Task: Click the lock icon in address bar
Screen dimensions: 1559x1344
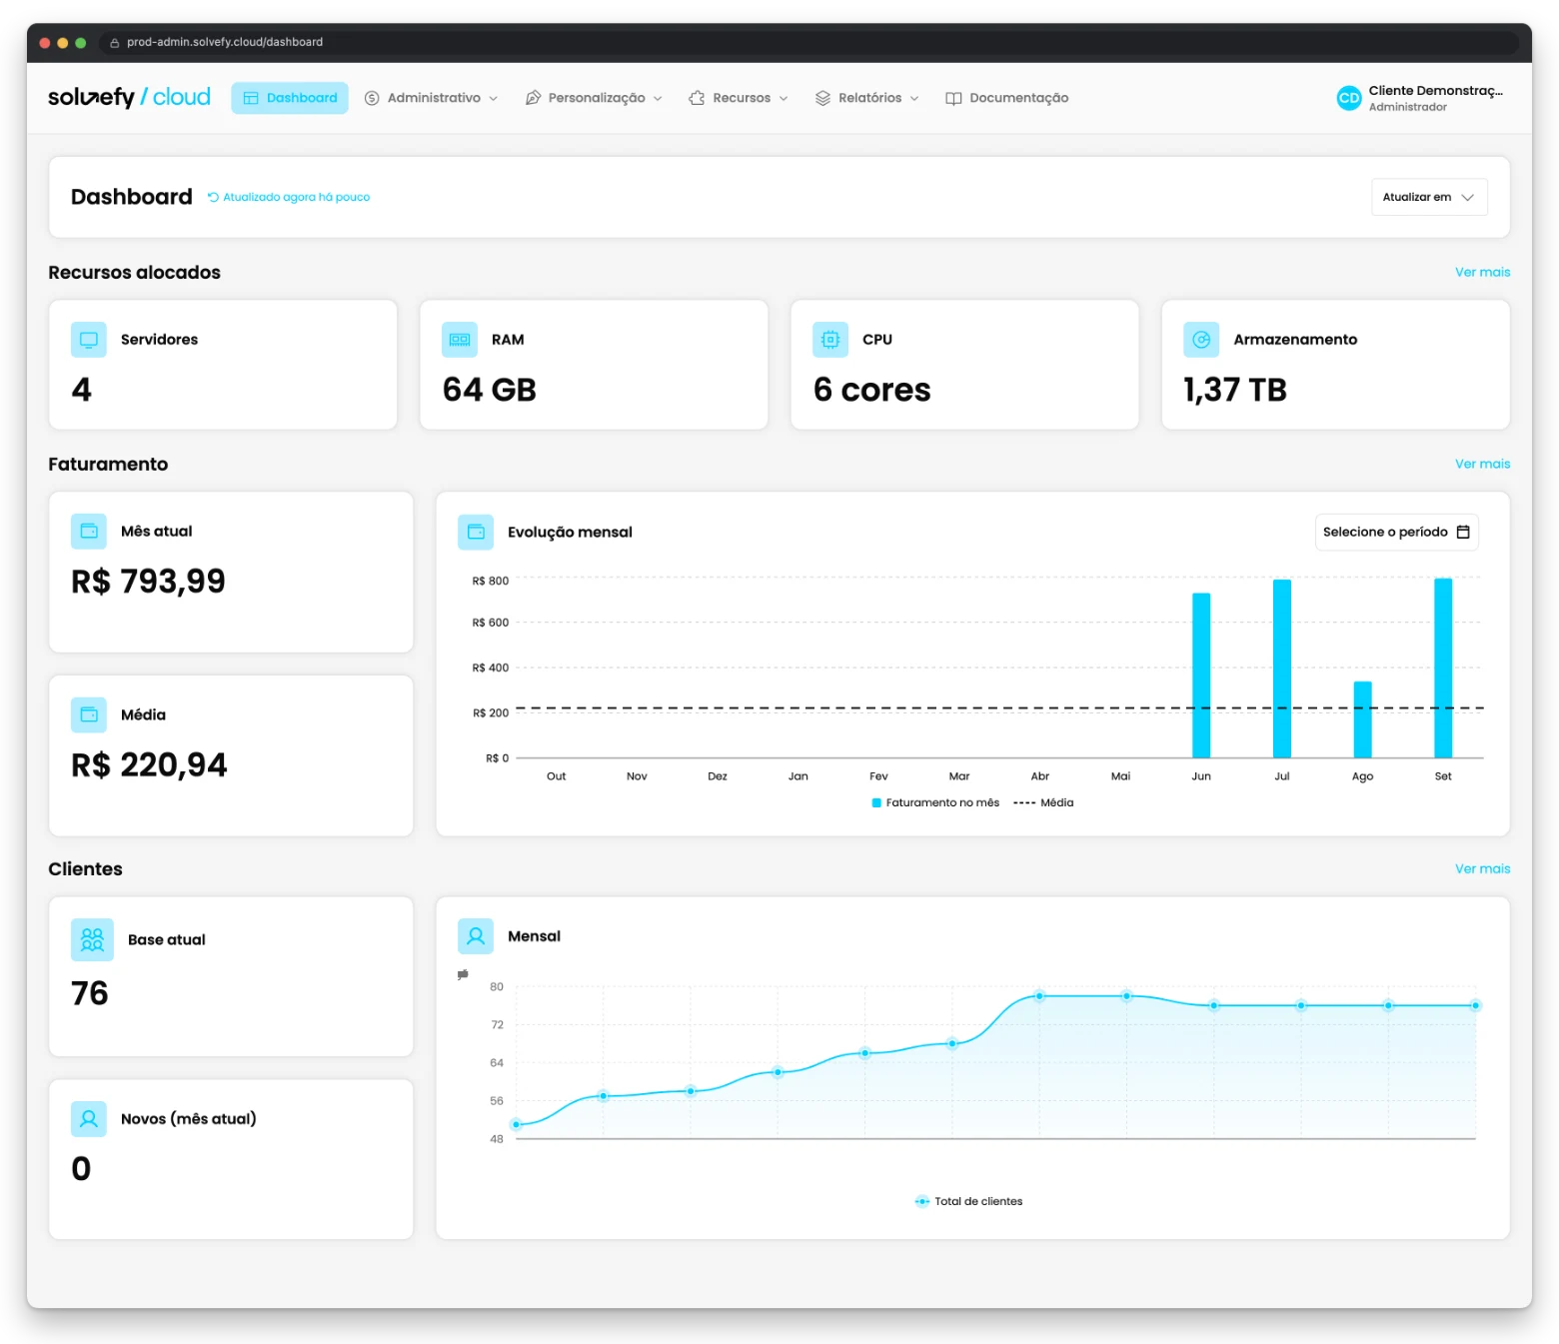Action: tap(114, 43)
